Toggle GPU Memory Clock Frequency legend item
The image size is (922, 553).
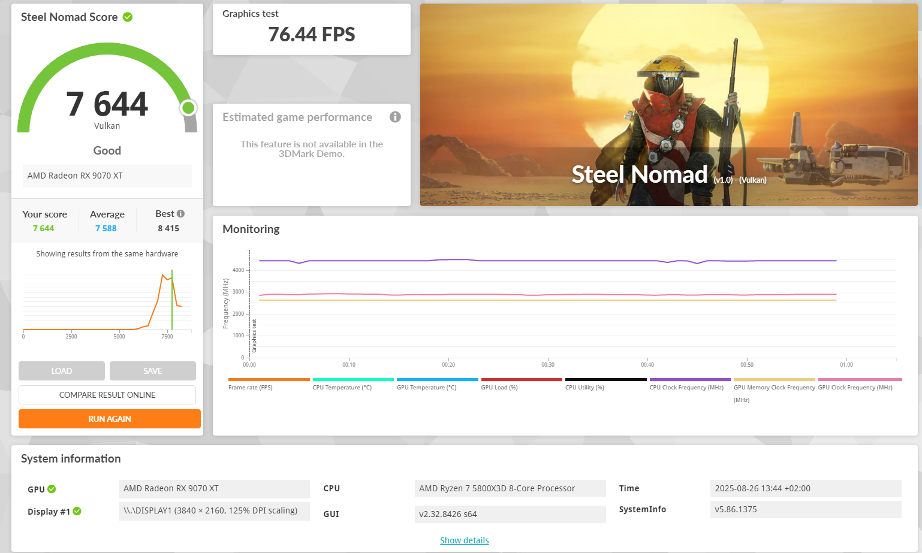(775, 390)
